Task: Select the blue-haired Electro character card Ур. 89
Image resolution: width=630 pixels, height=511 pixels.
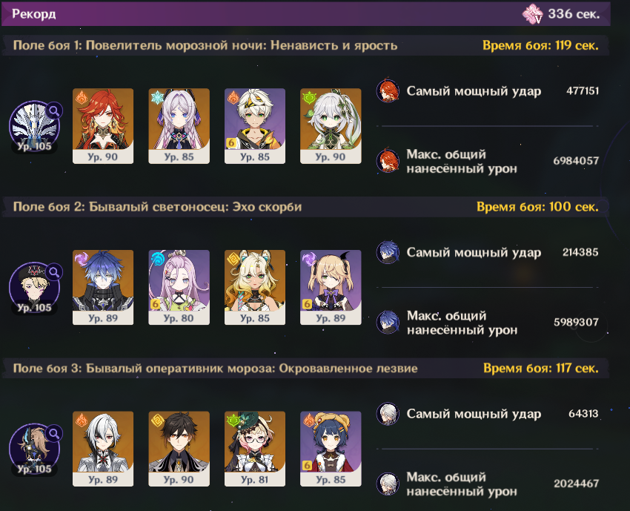Action: click(103, 287)
